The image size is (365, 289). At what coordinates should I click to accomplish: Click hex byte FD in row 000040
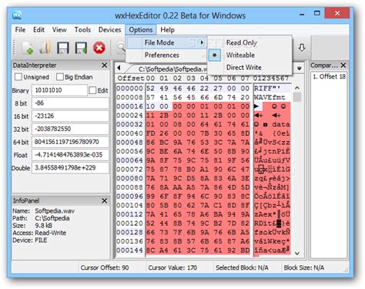150,133
